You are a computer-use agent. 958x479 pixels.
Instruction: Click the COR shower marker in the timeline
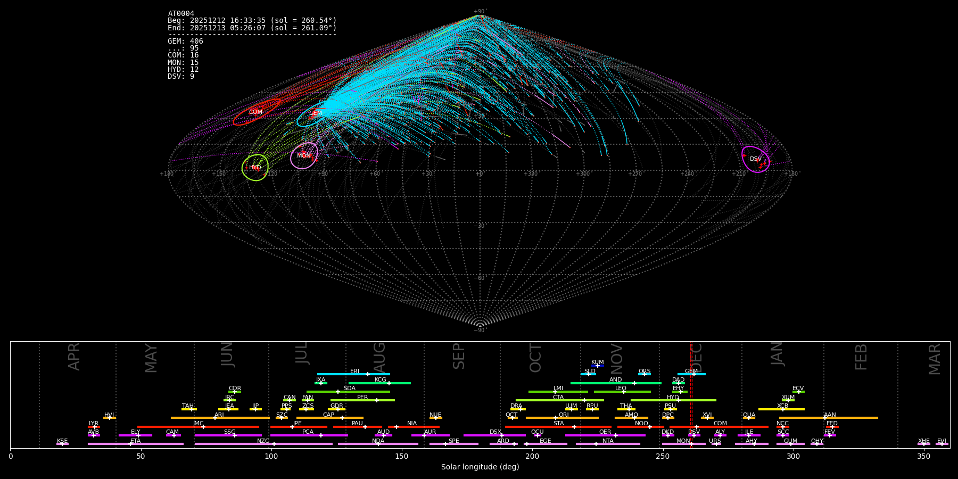click(235, 392)
